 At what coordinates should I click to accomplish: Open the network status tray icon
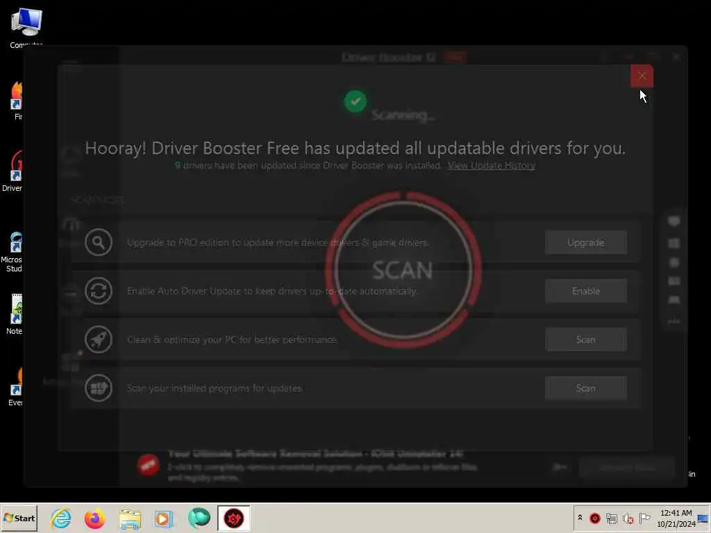click(612, 518)
